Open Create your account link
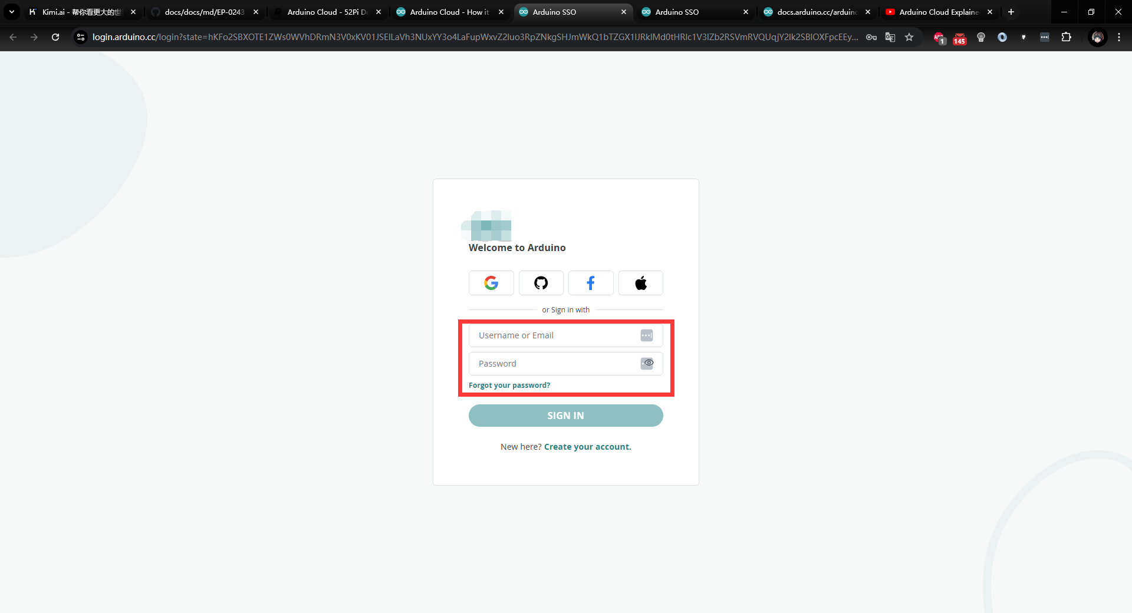 click(x=587, y=447)
